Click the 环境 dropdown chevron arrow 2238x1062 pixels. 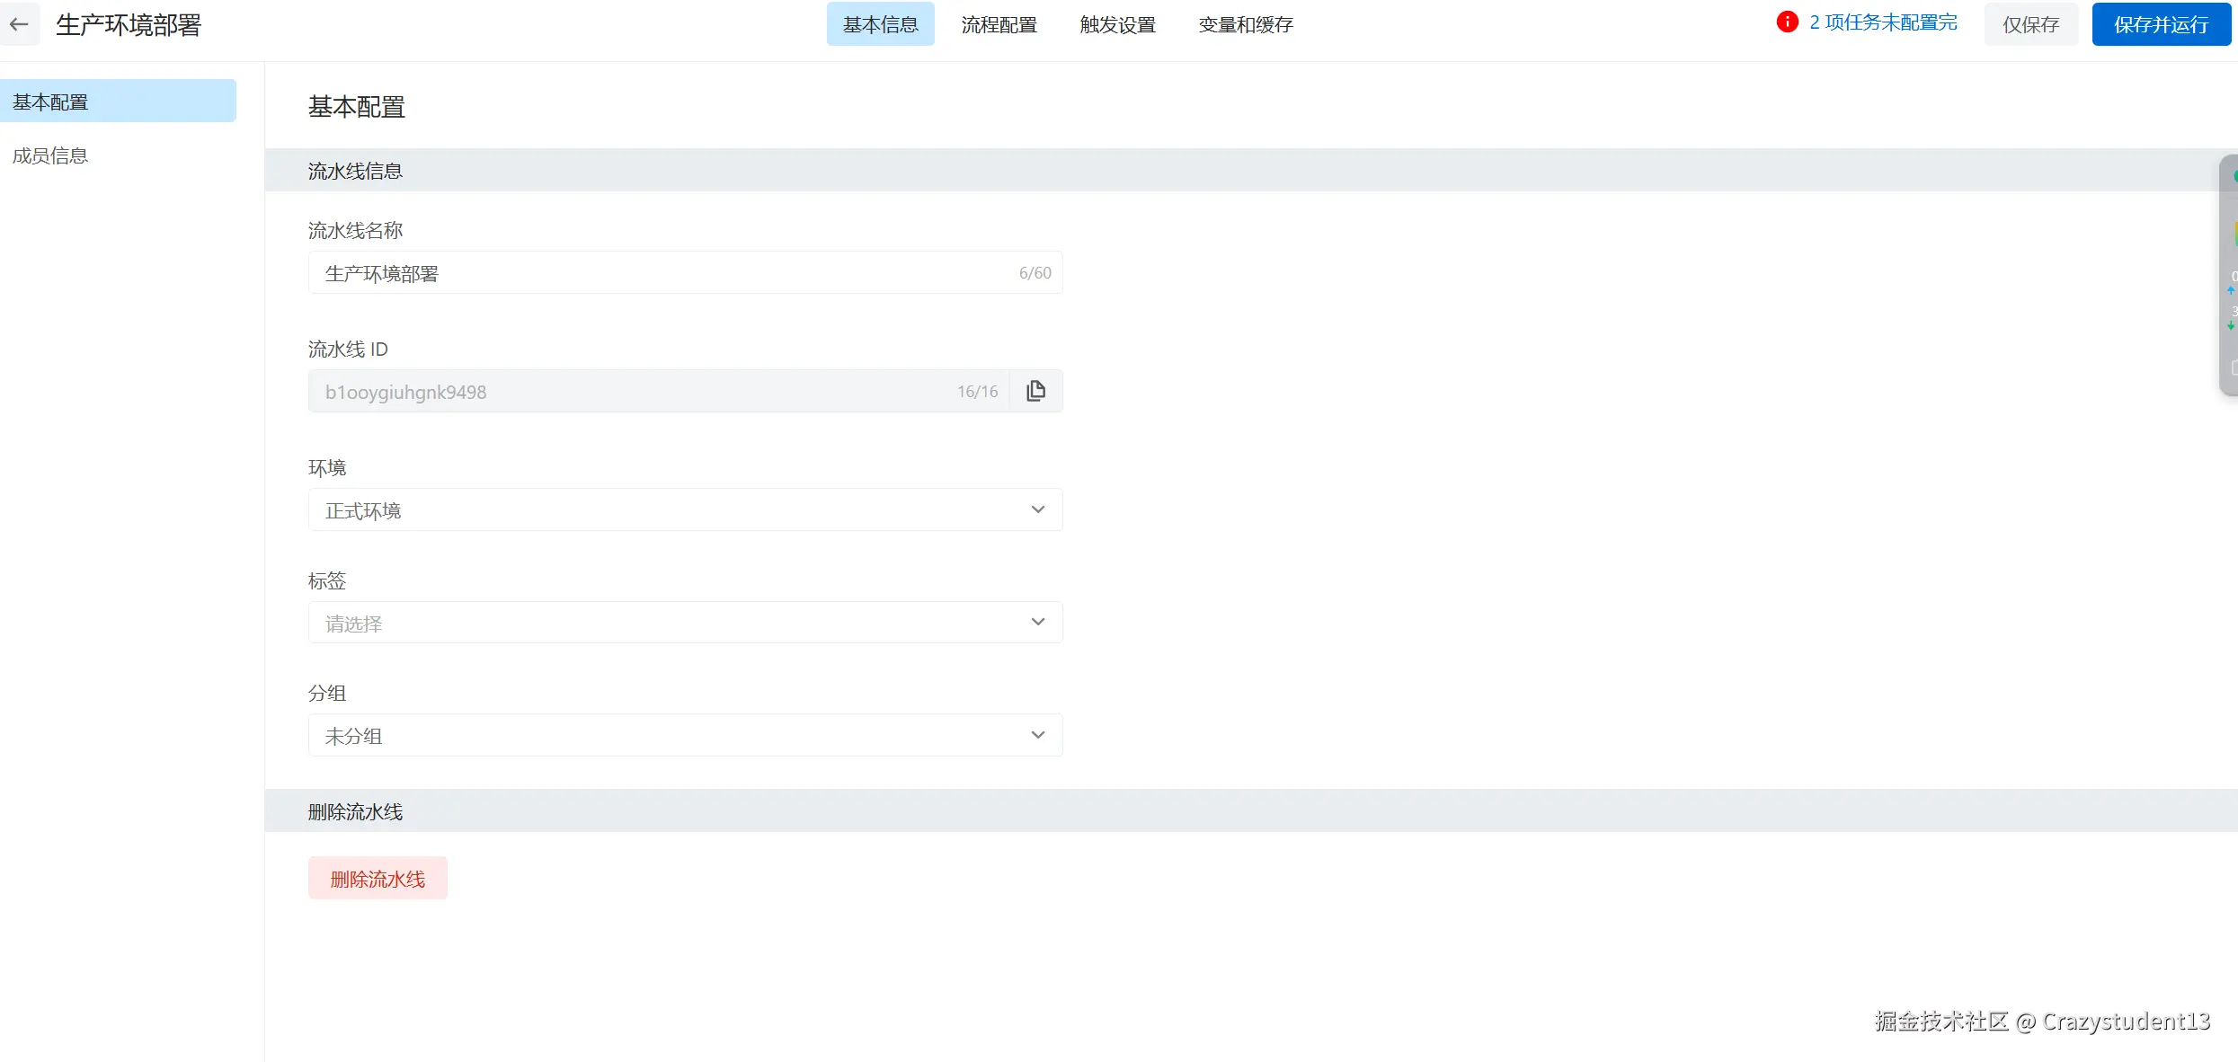point(1038,509)
